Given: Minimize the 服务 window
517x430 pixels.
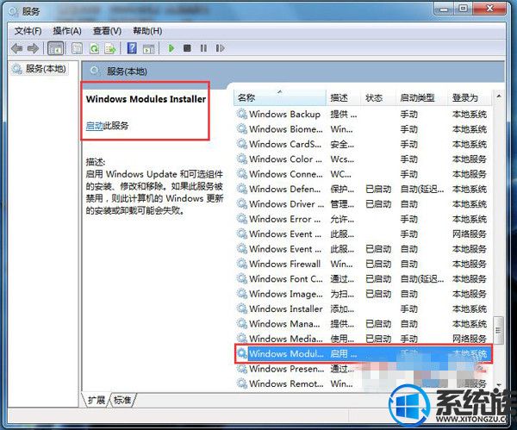Looking at the screenshot, I should (444, 9).
